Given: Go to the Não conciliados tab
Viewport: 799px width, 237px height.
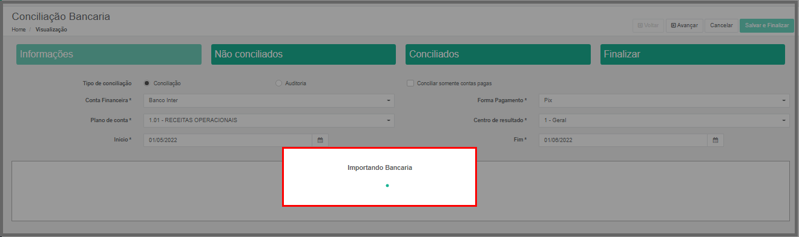Looking at the screenshot, I should pyautogui.click(x=303, y=54).
